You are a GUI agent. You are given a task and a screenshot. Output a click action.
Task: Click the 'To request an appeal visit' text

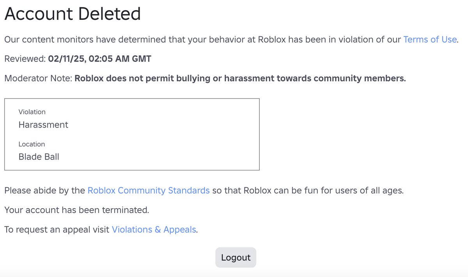pyautogui.click(x=57, y=230)
